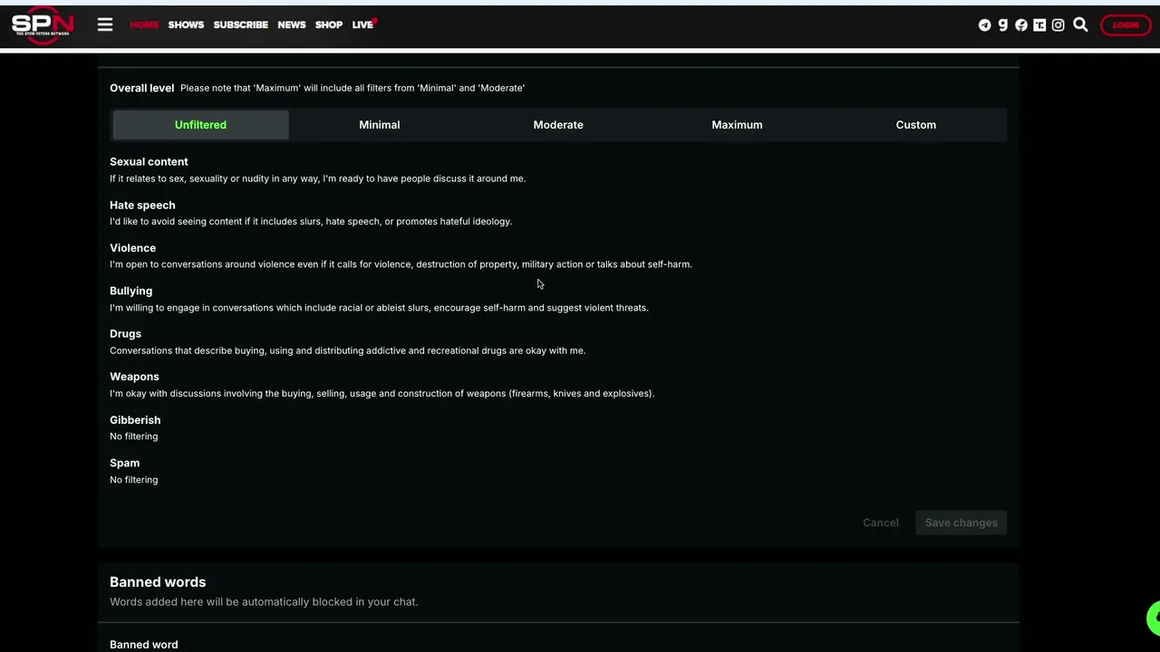Click the Violence heading
This screenshot has width=1160, height=652.
pos(132,247)
